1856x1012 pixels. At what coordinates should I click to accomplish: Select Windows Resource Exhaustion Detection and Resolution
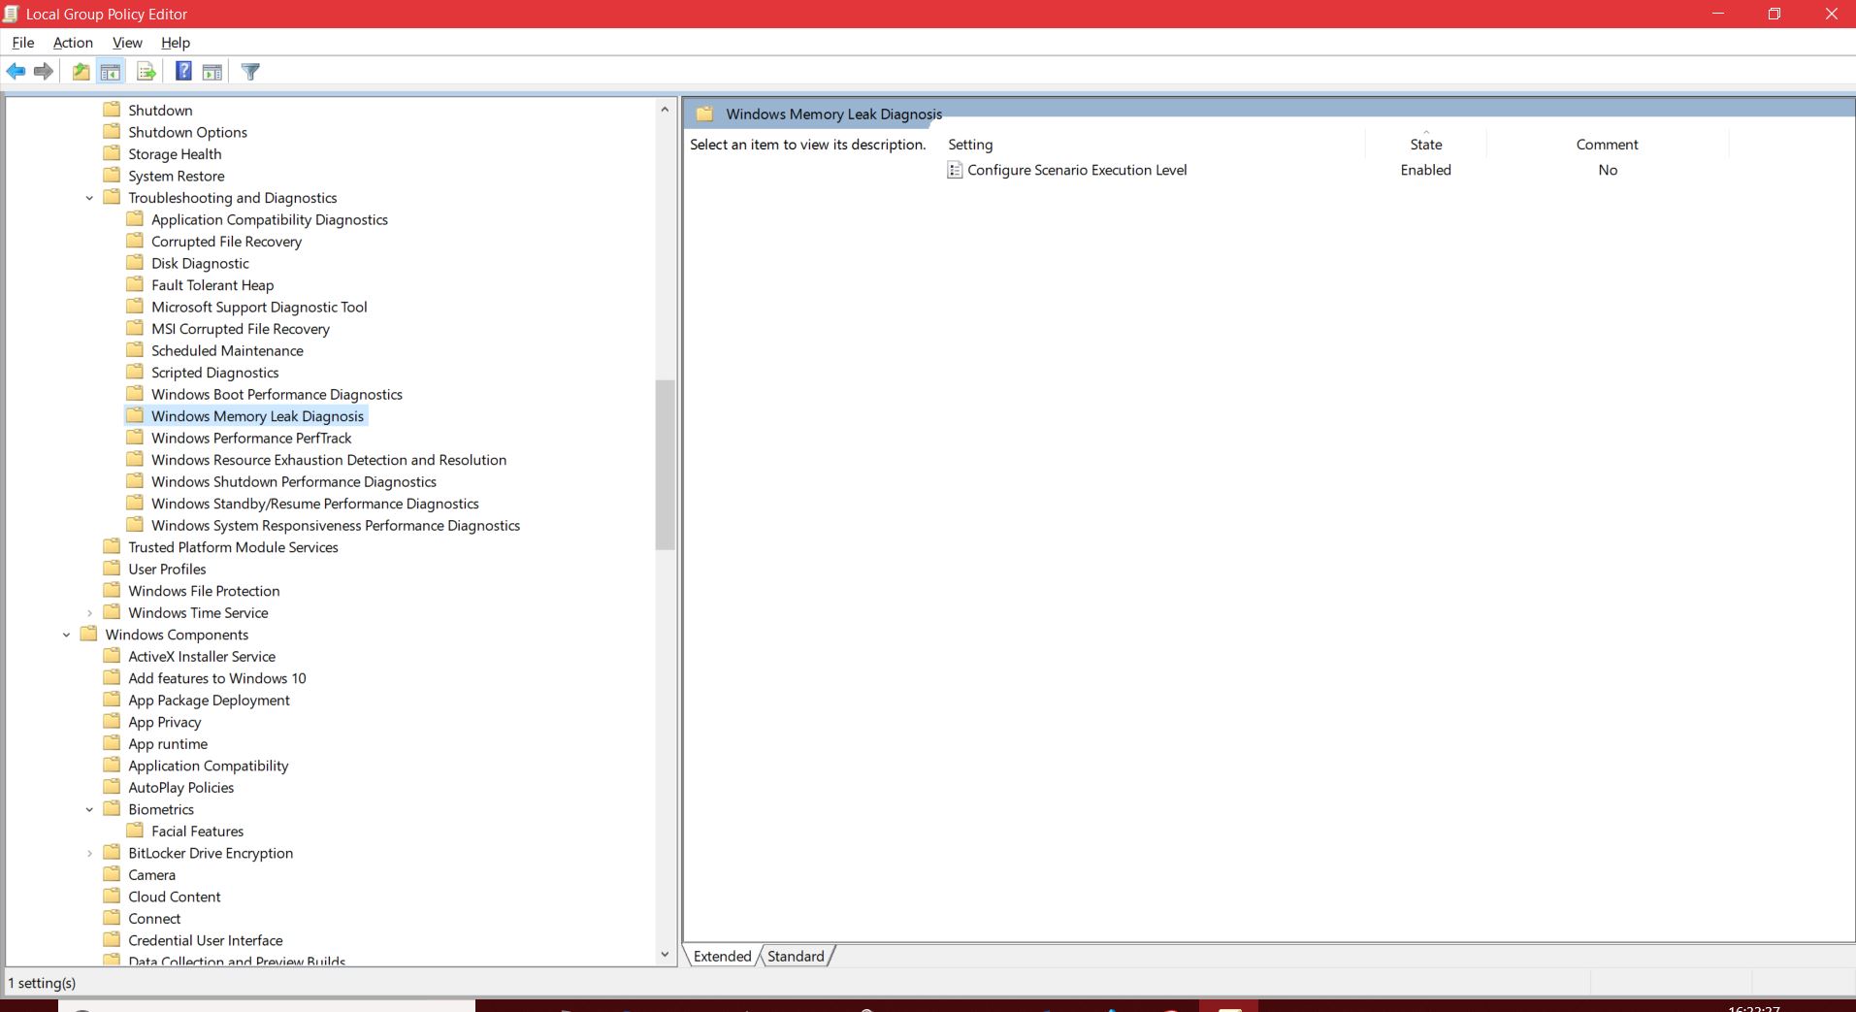point(329,460)
